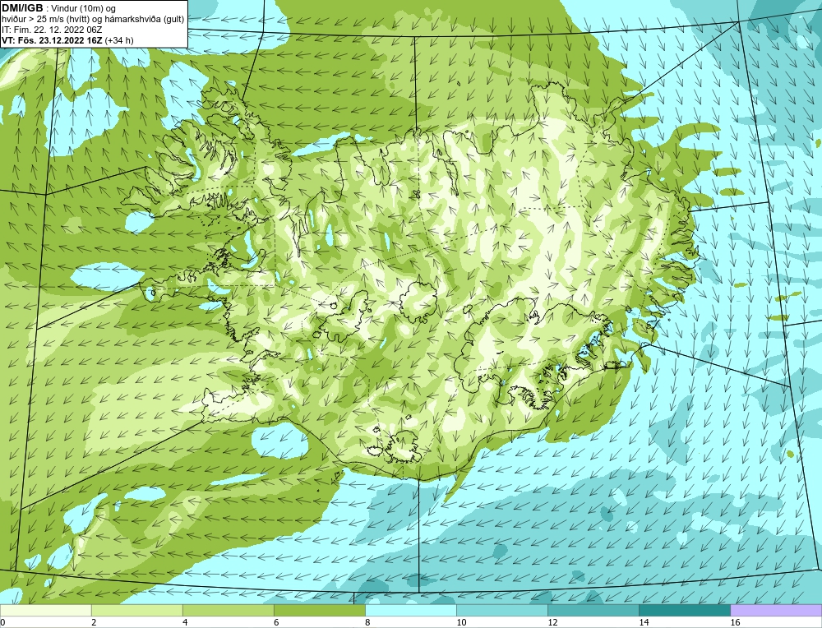The height and width of the screenshot is (628, 822).
Task: Click the 6–8 m/s dark green swatch
Action: point(319,610)
